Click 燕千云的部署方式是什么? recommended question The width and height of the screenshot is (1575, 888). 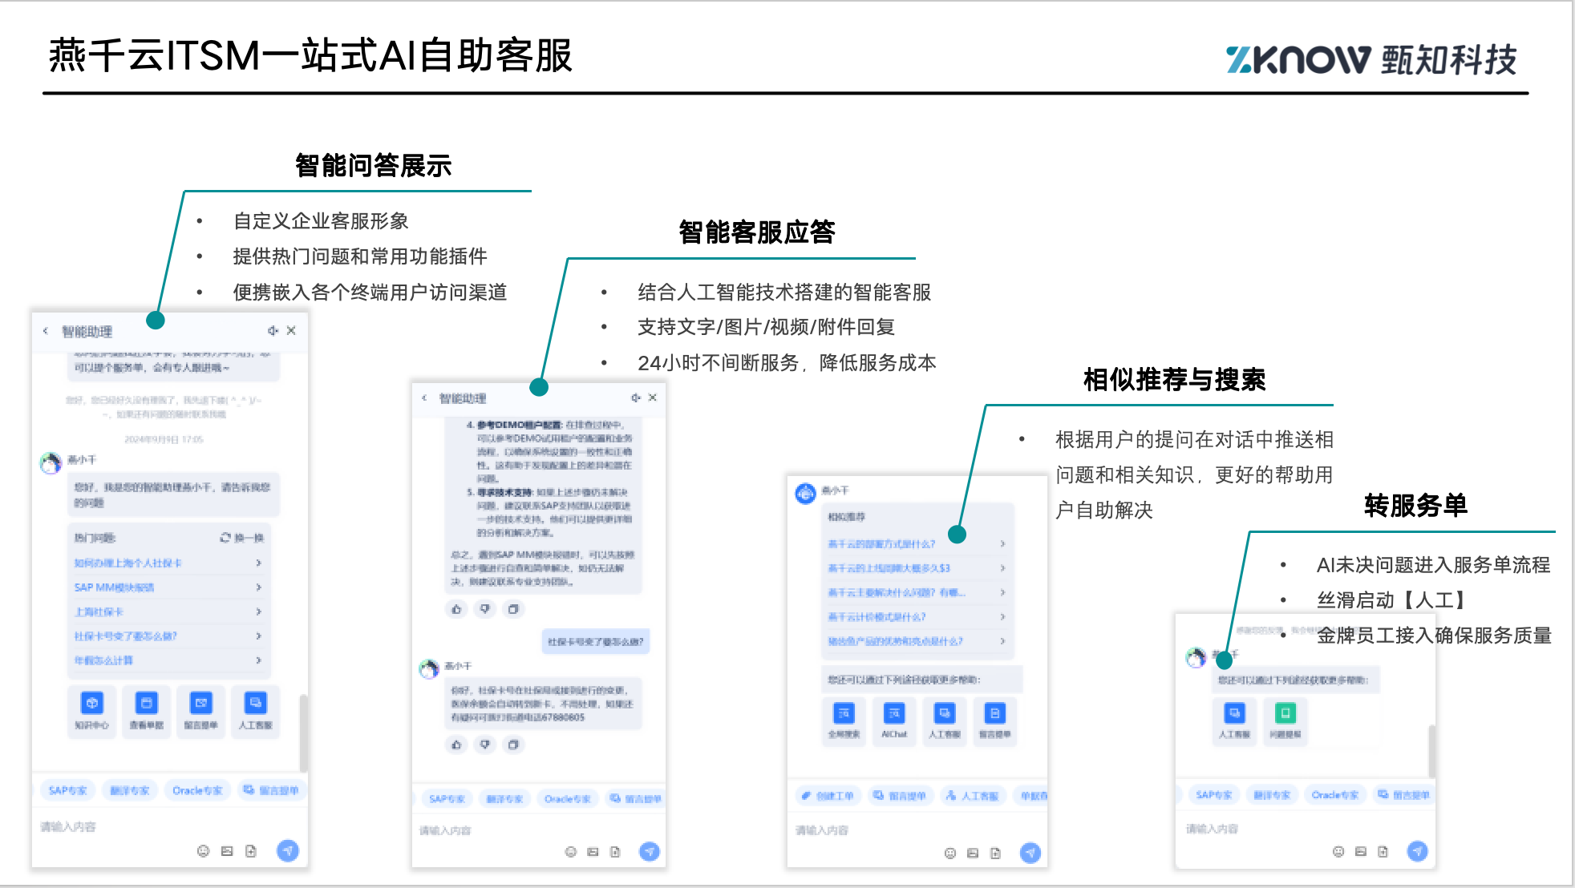click(881, 544)
